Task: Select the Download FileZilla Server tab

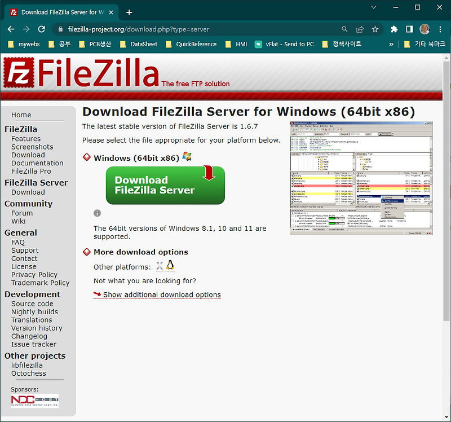Action: 62,11
